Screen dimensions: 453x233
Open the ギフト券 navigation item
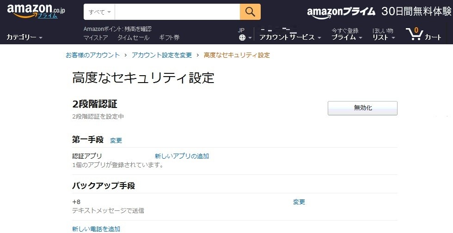pyautogui.click(x=169, y=37)
